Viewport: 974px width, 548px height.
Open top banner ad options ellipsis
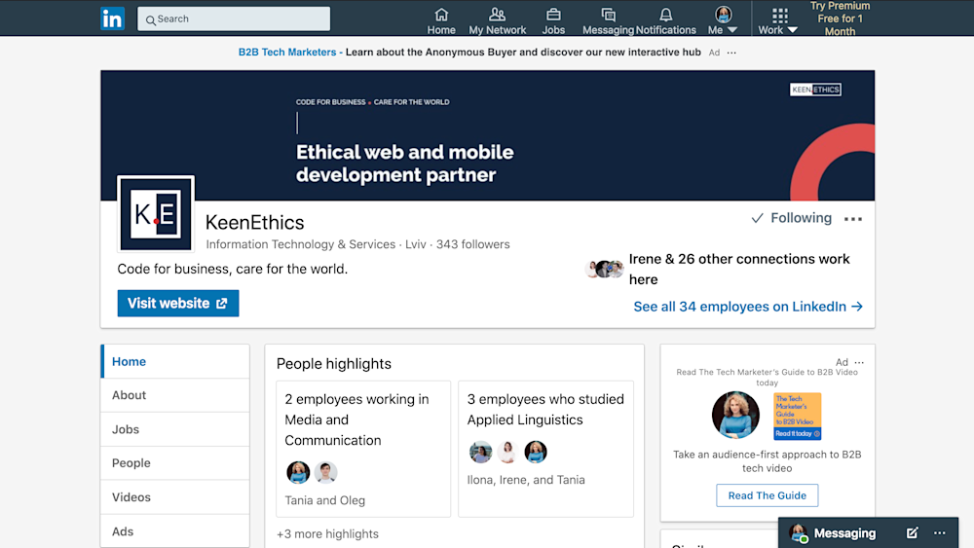click(731, 53)
